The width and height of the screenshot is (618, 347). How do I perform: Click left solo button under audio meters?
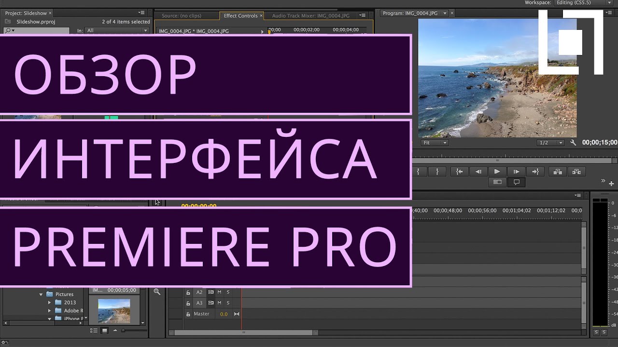coord(596,332)
